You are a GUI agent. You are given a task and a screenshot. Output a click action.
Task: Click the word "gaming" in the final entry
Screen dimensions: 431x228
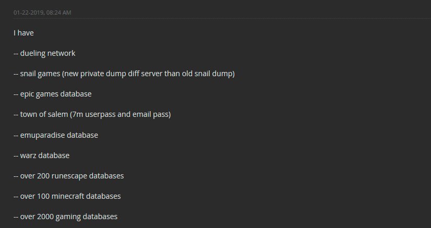(x=68, y=217)
